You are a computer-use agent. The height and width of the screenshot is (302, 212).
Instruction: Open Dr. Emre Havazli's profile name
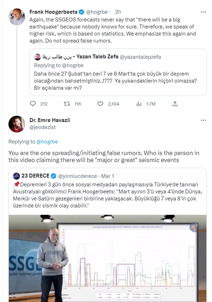coord(50,120)
